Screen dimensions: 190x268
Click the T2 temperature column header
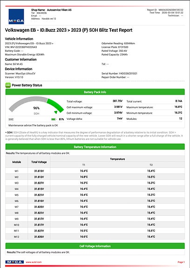click(151, 165)
